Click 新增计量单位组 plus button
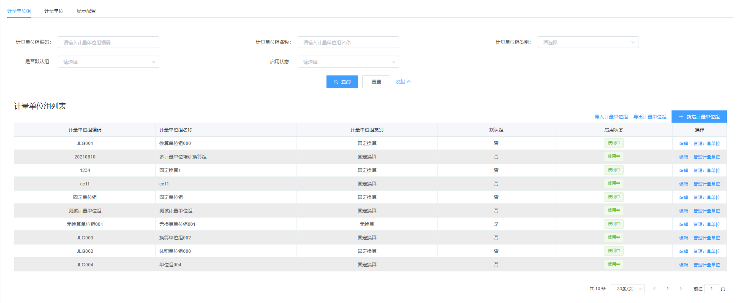Screen dimensions: 737x303 click(699, 117)
